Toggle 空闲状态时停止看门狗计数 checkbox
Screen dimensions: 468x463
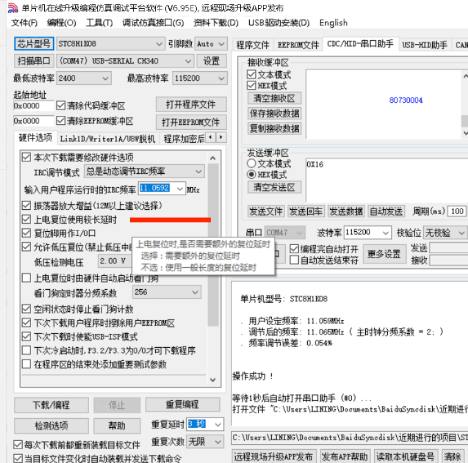(x=27, y=309)
